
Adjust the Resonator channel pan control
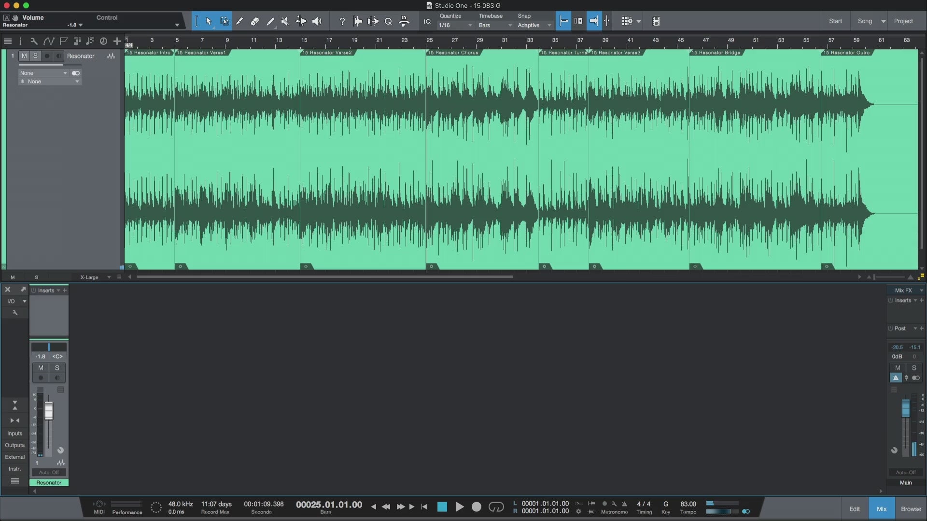(x=49, y=347)
